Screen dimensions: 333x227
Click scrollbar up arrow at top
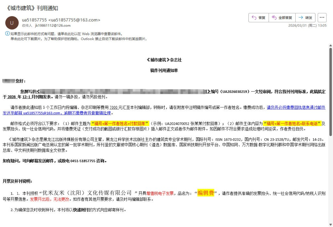point(330,44)
